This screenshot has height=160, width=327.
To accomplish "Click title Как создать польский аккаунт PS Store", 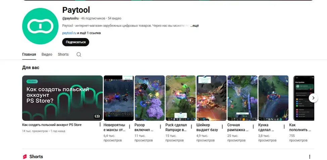I will coord(52,125).
